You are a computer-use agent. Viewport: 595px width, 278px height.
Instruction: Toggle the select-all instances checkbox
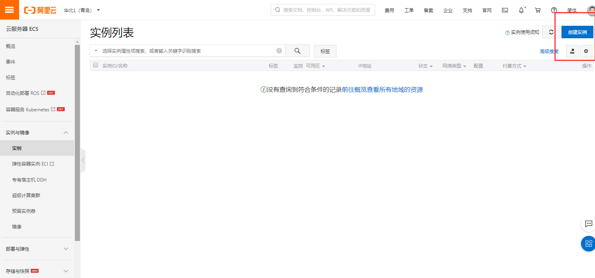tap(96, 65)
